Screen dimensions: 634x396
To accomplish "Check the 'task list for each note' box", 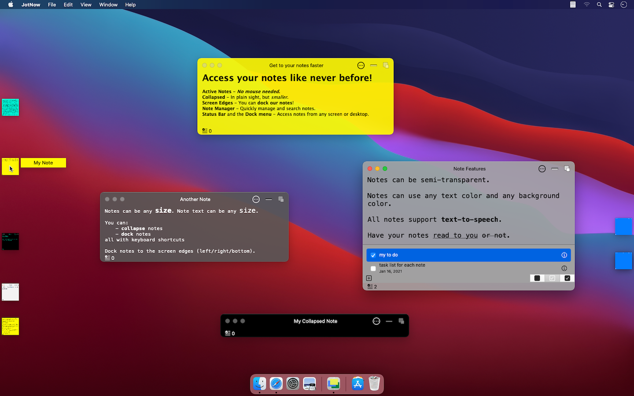I will (373, 268).
